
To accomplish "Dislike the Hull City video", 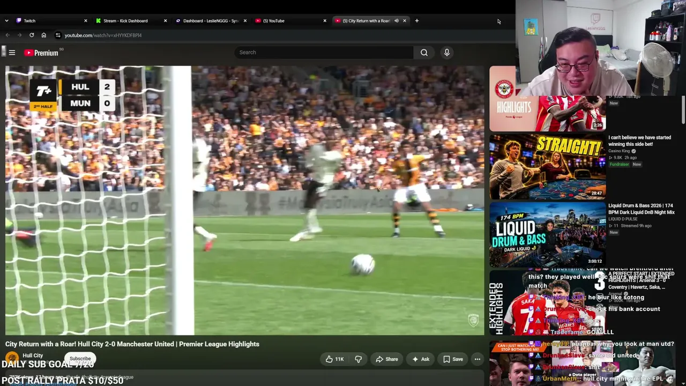I will [359, 359].
